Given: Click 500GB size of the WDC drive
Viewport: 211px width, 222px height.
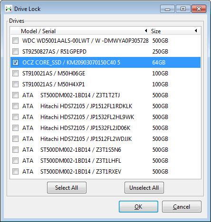Looking at the screenshot, I should click(x=160, y=41).
